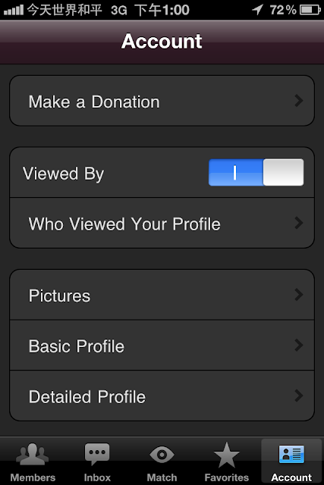Viewport: 324px width, 485px height.
Task: Tap chevron beside Make a Donation
Action: click(299, 101)
